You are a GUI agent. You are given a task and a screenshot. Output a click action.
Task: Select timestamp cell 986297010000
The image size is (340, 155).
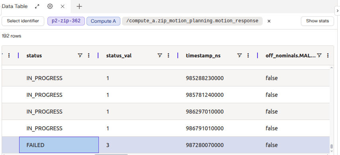coord(218,112)
